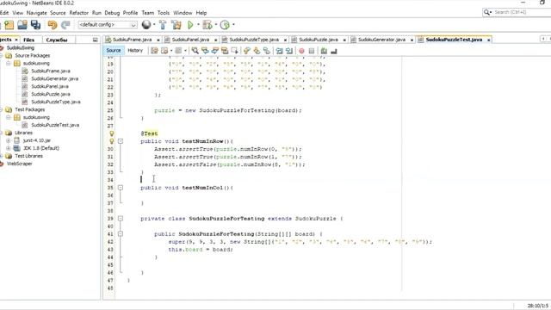Close the SudokuPuzzleTest.java tab

(488, 40)
